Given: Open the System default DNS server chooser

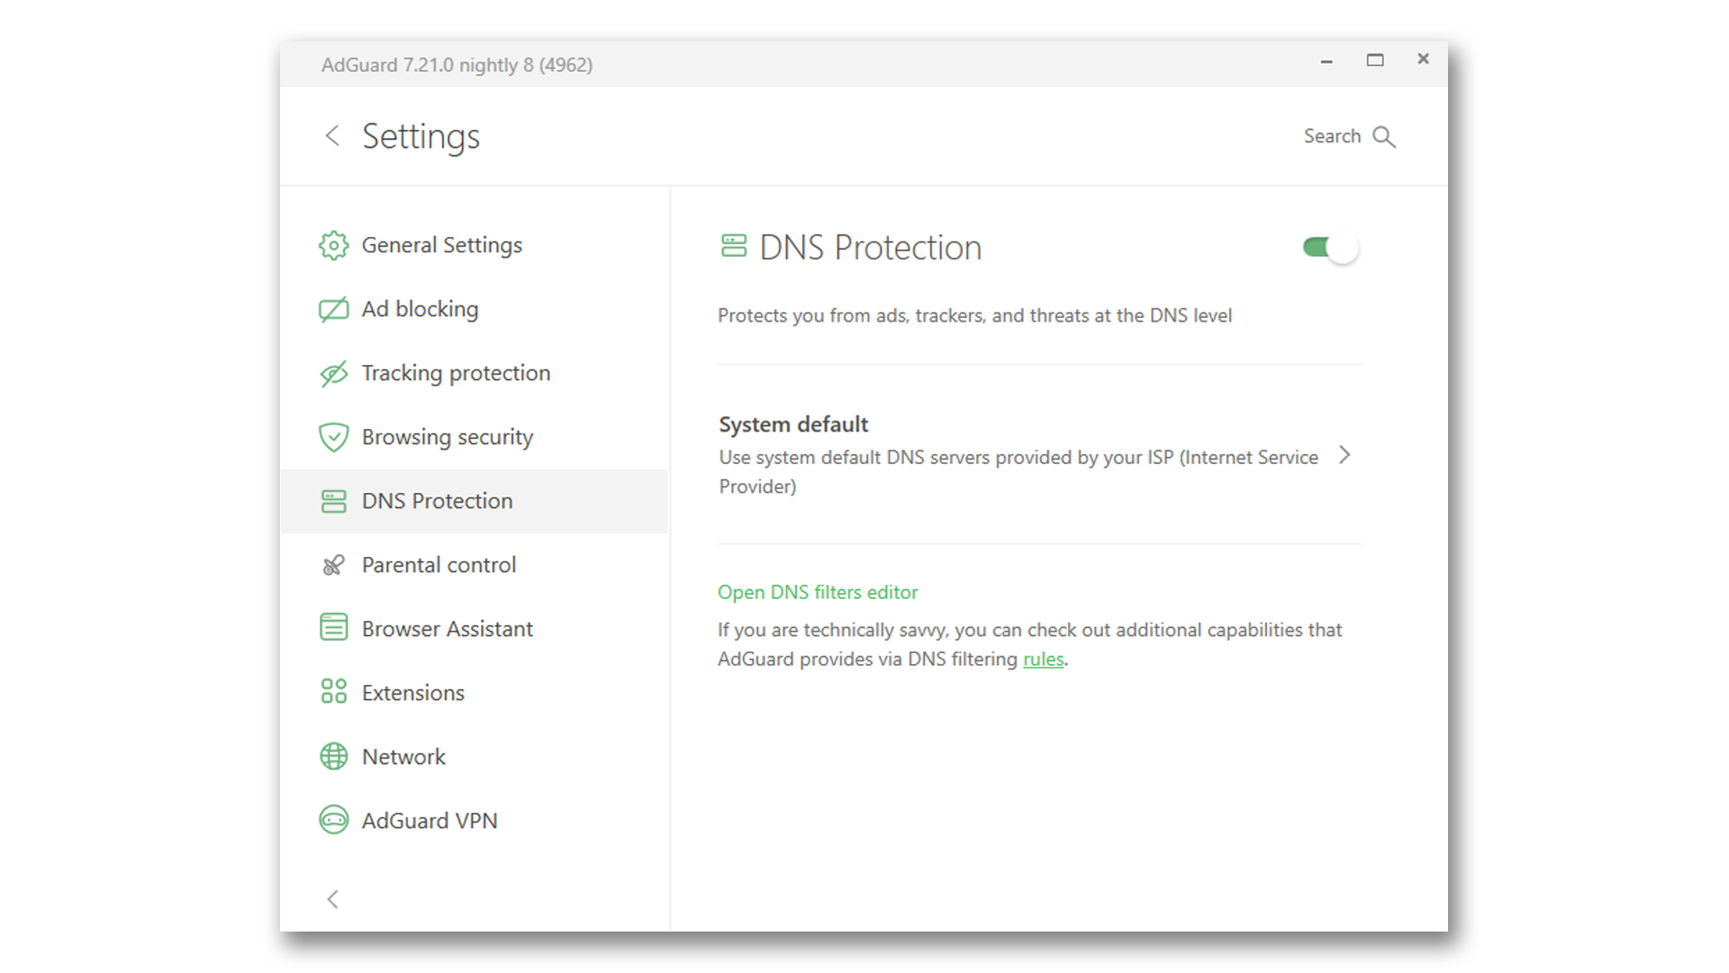Looking at the screenshot, I should pyautogui.click(x=1344, y=455).
